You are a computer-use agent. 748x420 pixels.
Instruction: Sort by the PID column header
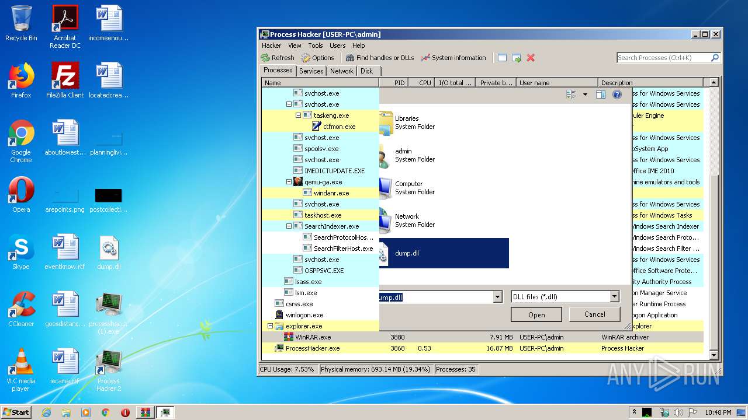click(394, 83)
